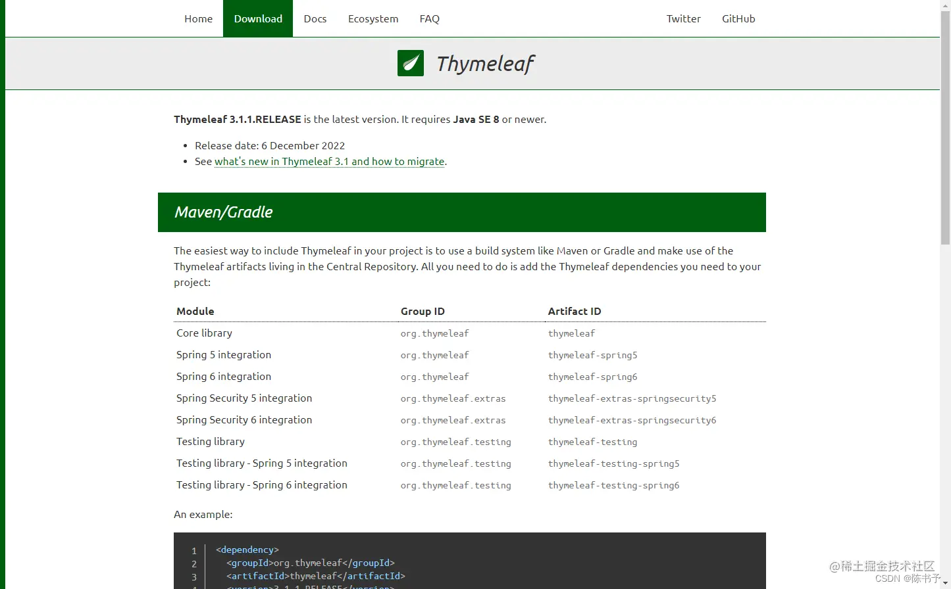The image size is (951, 589).
Task: Click the Thymeleaf title text in the header
Action: [x=486, y=64]
